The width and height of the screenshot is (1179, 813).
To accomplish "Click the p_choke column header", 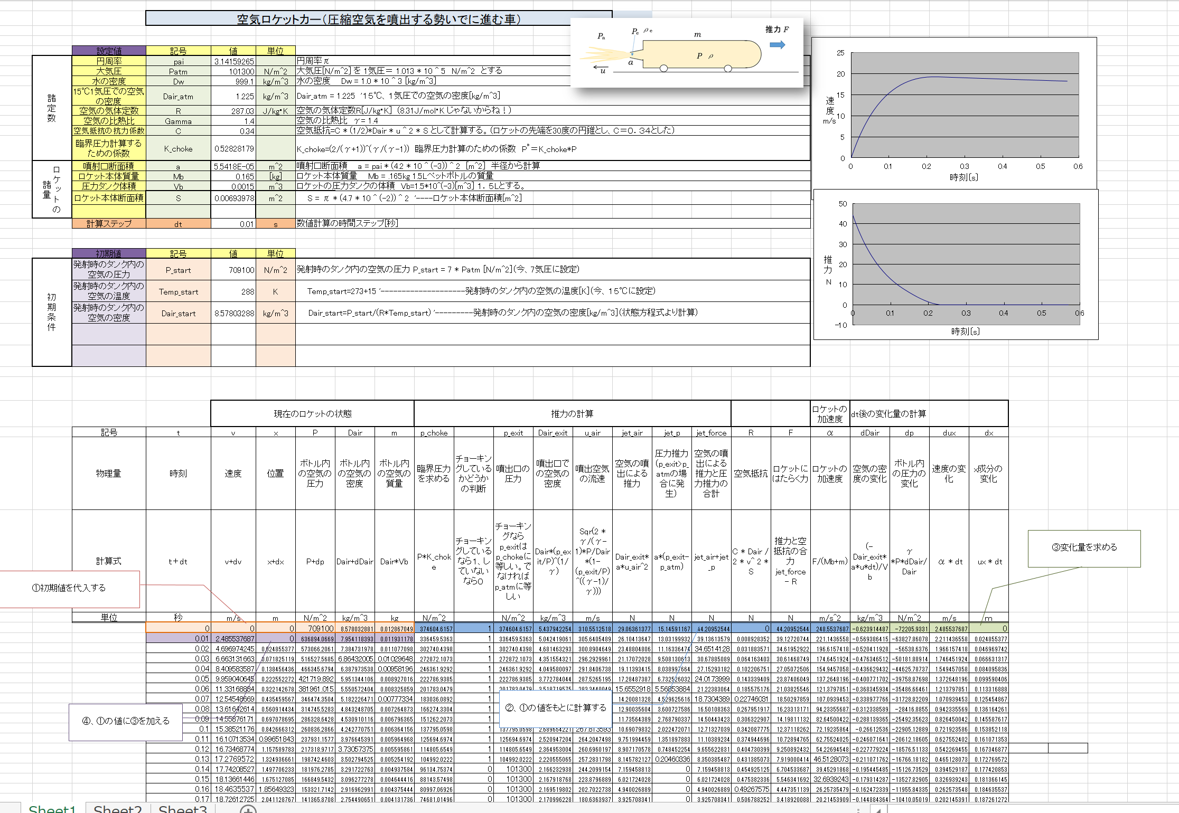I will click(x=434, y=433).
